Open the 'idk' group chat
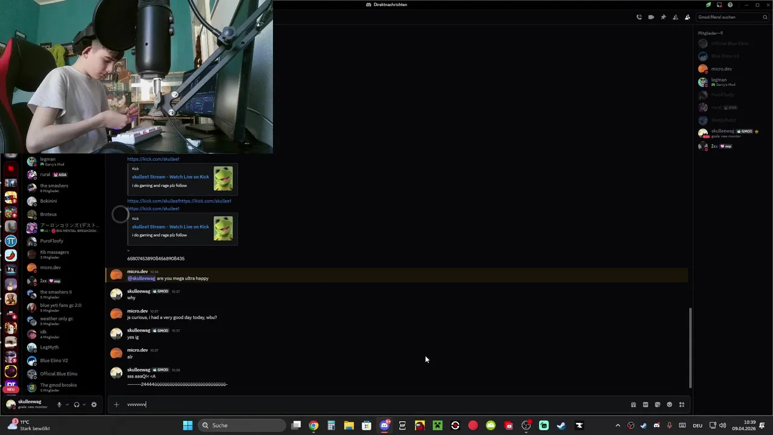The height and width of the screenshot is (435, 773). click(x=63, y=334)
